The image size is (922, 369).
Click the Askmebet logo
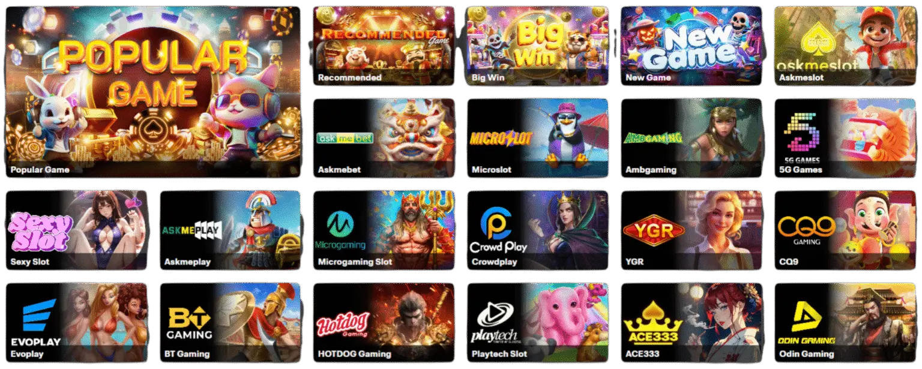[345, 138]
